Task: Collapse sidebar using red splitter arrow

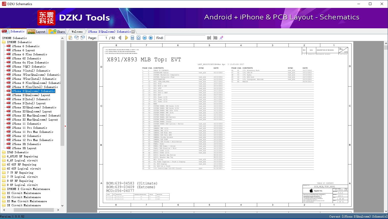Action: 65,126
